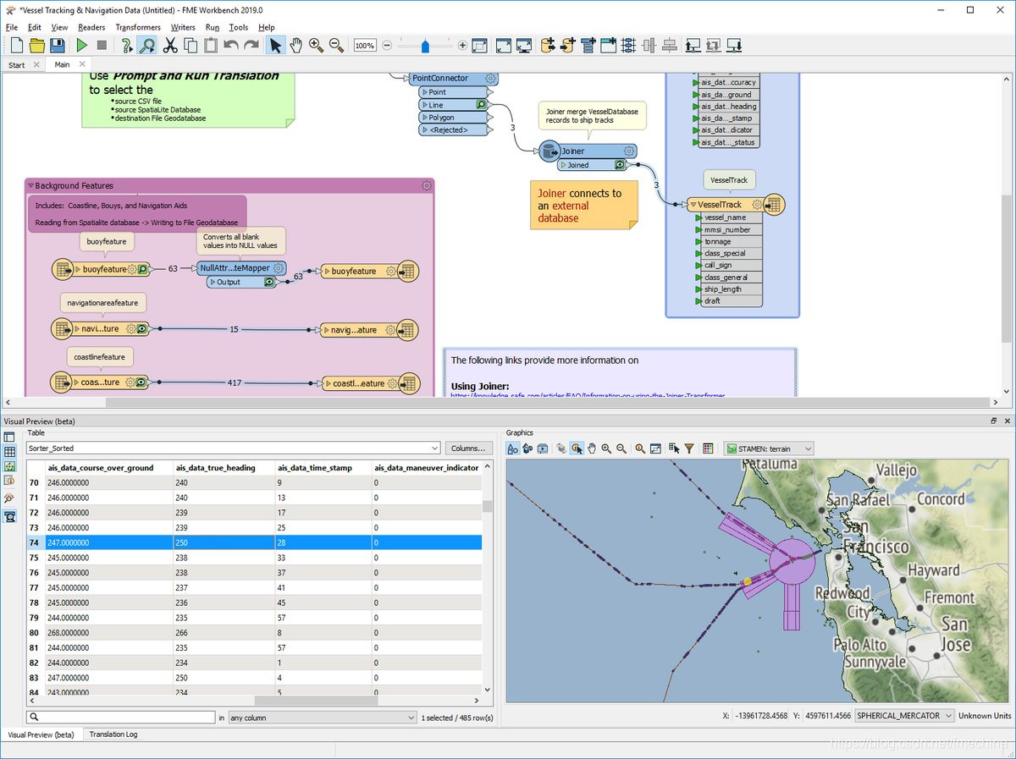Undo the last action

[230, 45]
